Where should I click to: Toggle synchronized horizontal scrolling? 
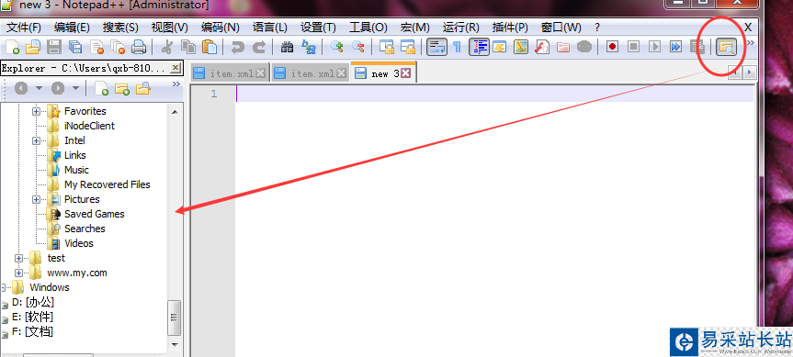[408, 47]
